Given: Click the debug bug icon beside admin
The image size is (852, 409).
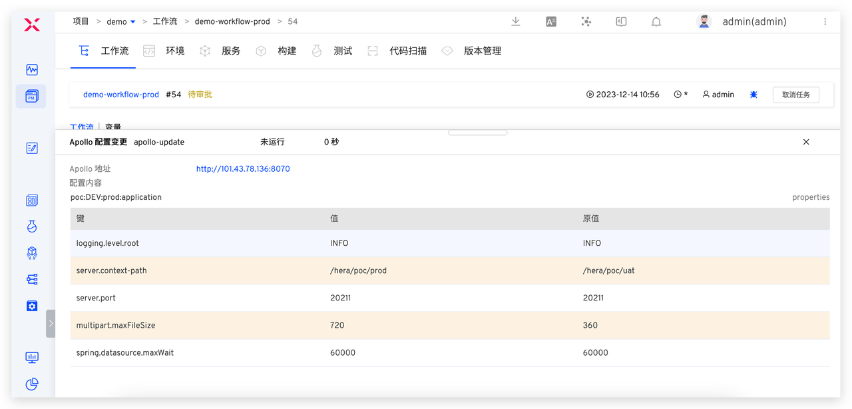Looking at the screenshot, I should pos(753,95).
